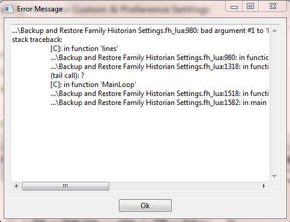Click the "[C]: in function 'MainLoop'" line
The width and height of the screenshot is (290, 222).
(93, 85)
